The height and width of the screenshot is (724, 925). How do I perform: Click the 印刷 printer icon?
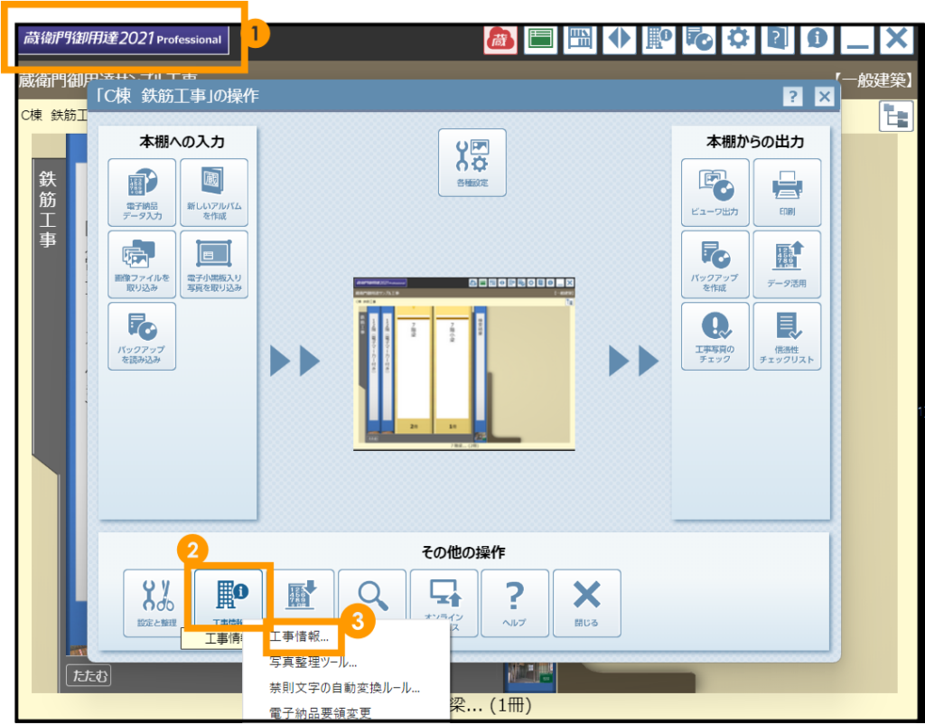(787, 192)
